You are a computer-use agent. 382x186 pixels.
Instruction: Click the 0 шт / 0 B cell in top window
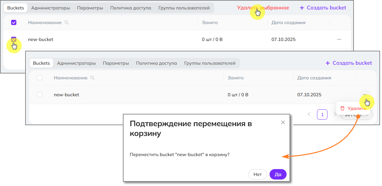212,39
